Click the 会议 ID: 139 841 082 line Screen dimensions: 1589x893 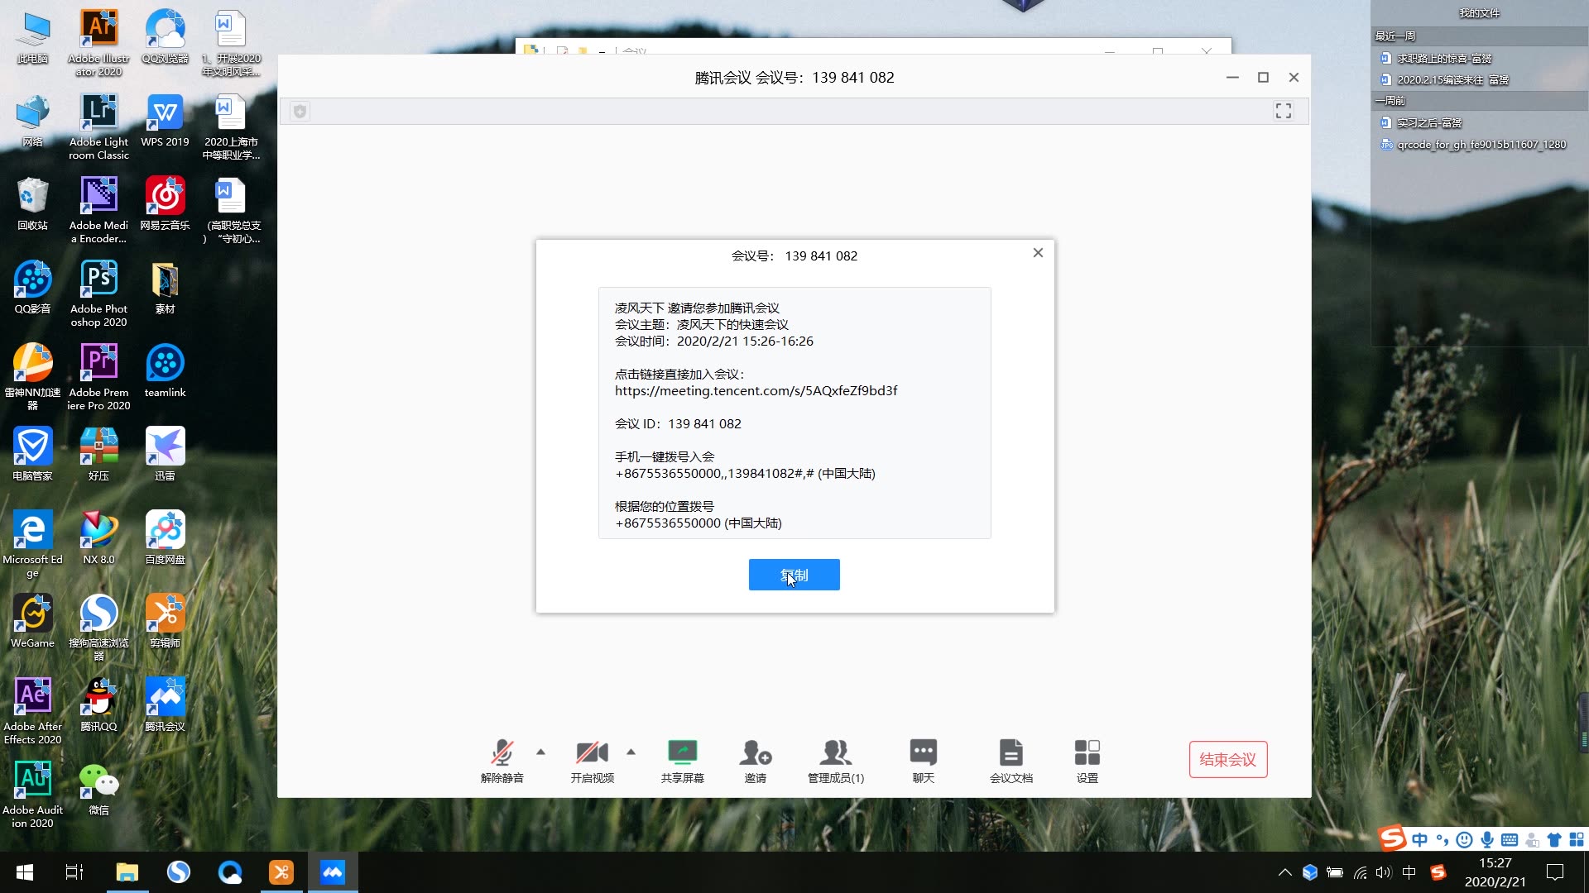pyautogui.click(x=678, y=423)
